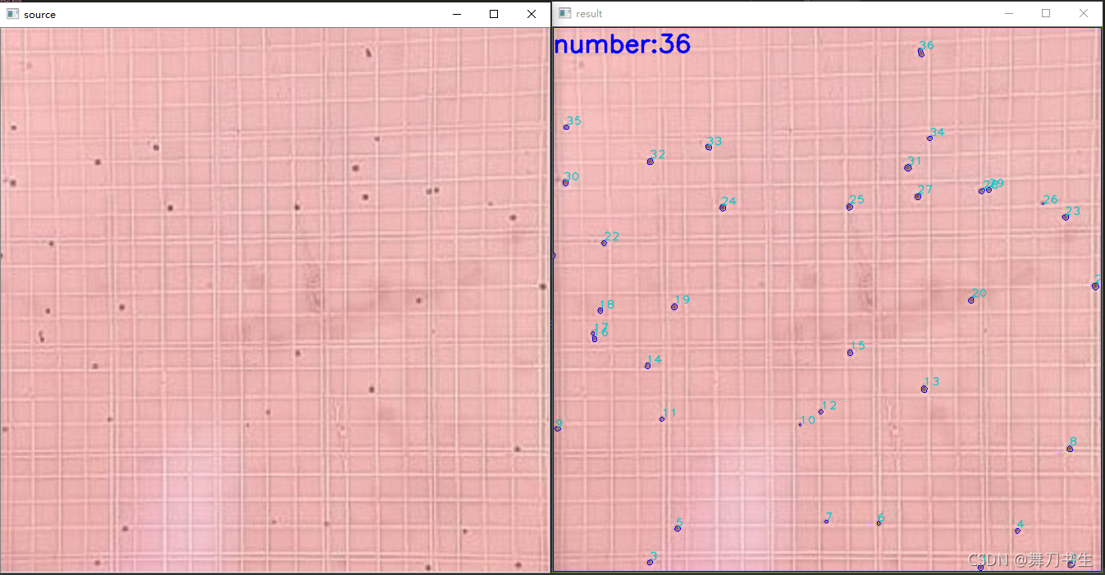Click cell label 26 in result
The image size is (1105, 575).
1050,199
